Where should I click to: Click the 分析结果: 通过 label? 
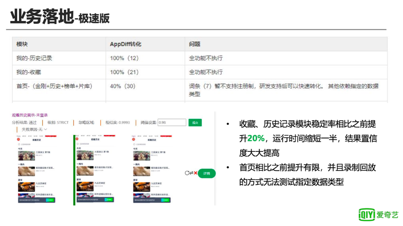click(x=24, y=123)
